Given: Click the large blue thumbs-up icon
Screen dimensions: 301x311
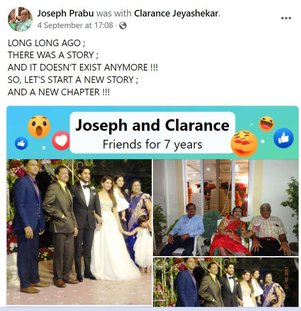Looking at the screenshot, I should coord(283,138).
